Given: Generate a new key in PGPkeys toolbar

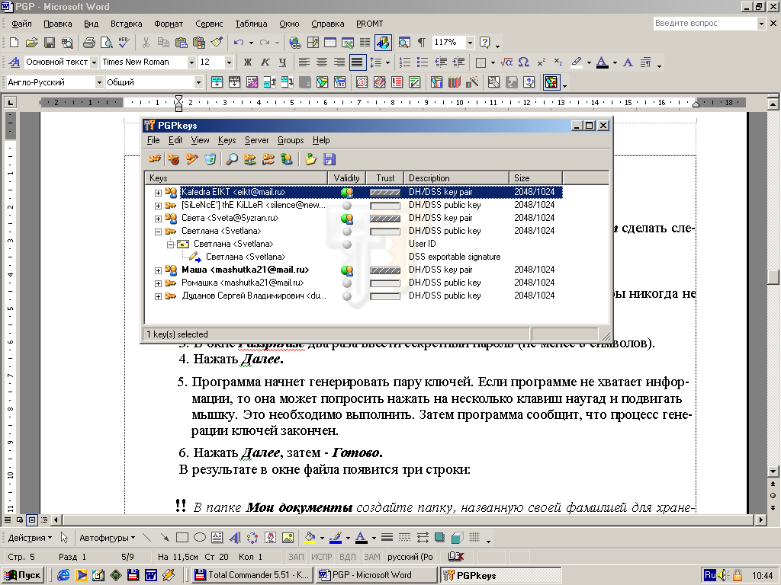Looking at the screenshot, I should [x=155, y=159].
